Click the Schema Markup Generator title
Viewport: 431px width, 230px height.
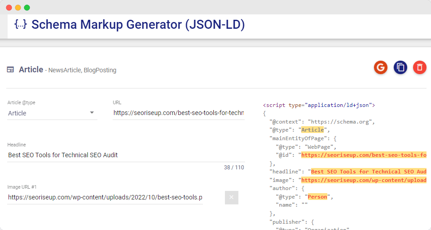click(138, 25)
